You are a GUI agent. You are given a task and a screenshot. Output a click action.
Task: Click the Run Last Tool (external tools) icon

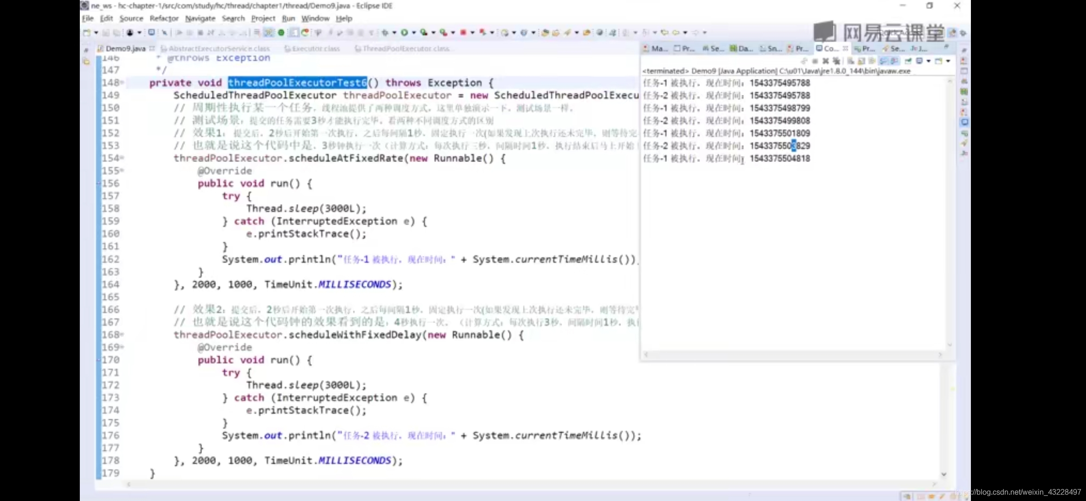(443, 32)
